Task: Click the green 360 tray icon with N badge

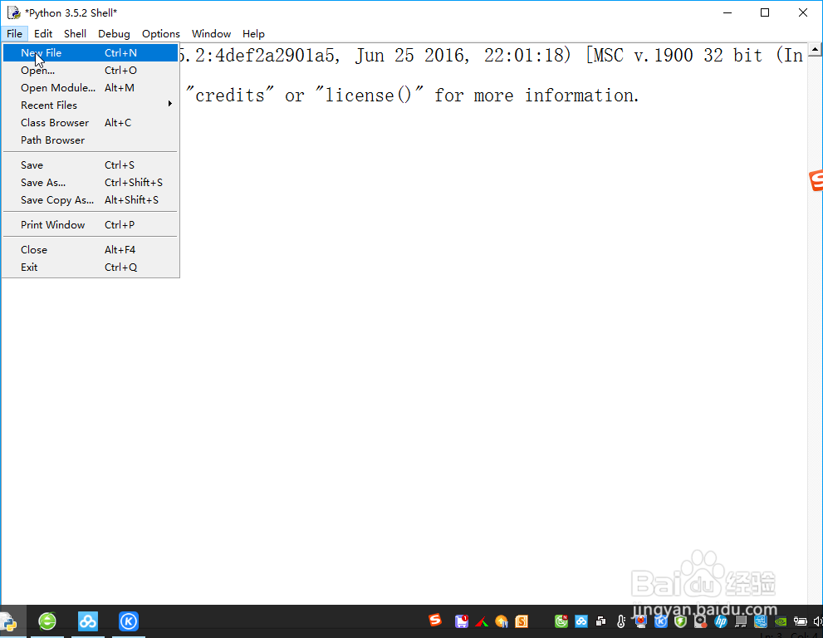Action: click(561, 621)
